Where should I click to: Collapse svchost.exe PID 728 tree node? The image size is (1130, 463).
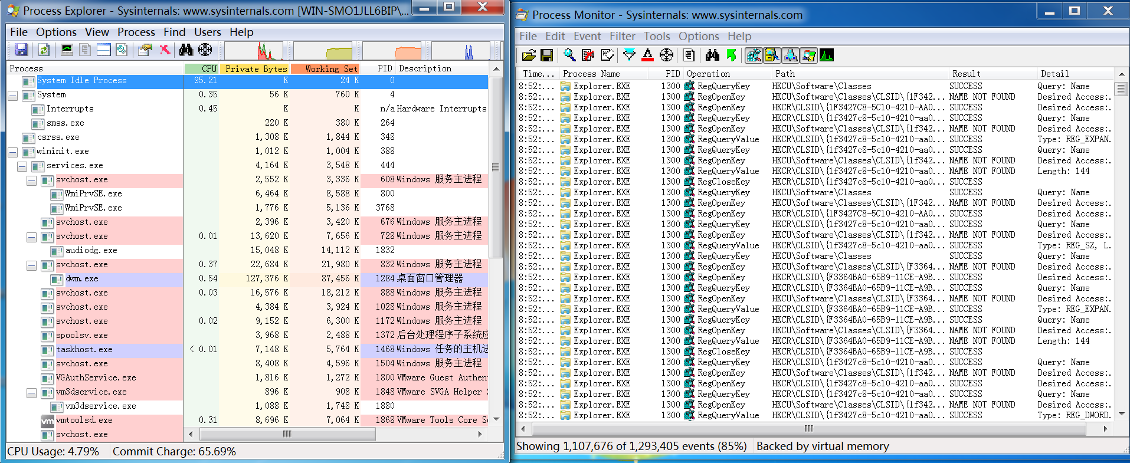(31, 237)
